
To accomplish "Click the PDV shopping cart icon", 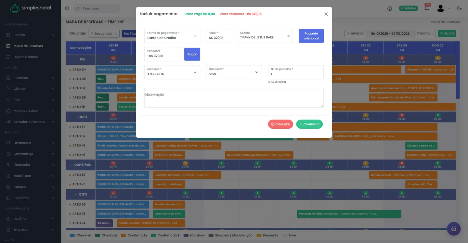I will [8, 100].
